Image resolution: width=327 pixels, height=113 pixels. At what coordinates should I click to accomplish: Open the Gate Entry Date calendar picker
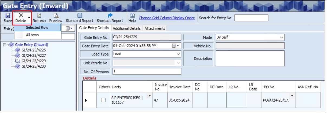[176, 46]
